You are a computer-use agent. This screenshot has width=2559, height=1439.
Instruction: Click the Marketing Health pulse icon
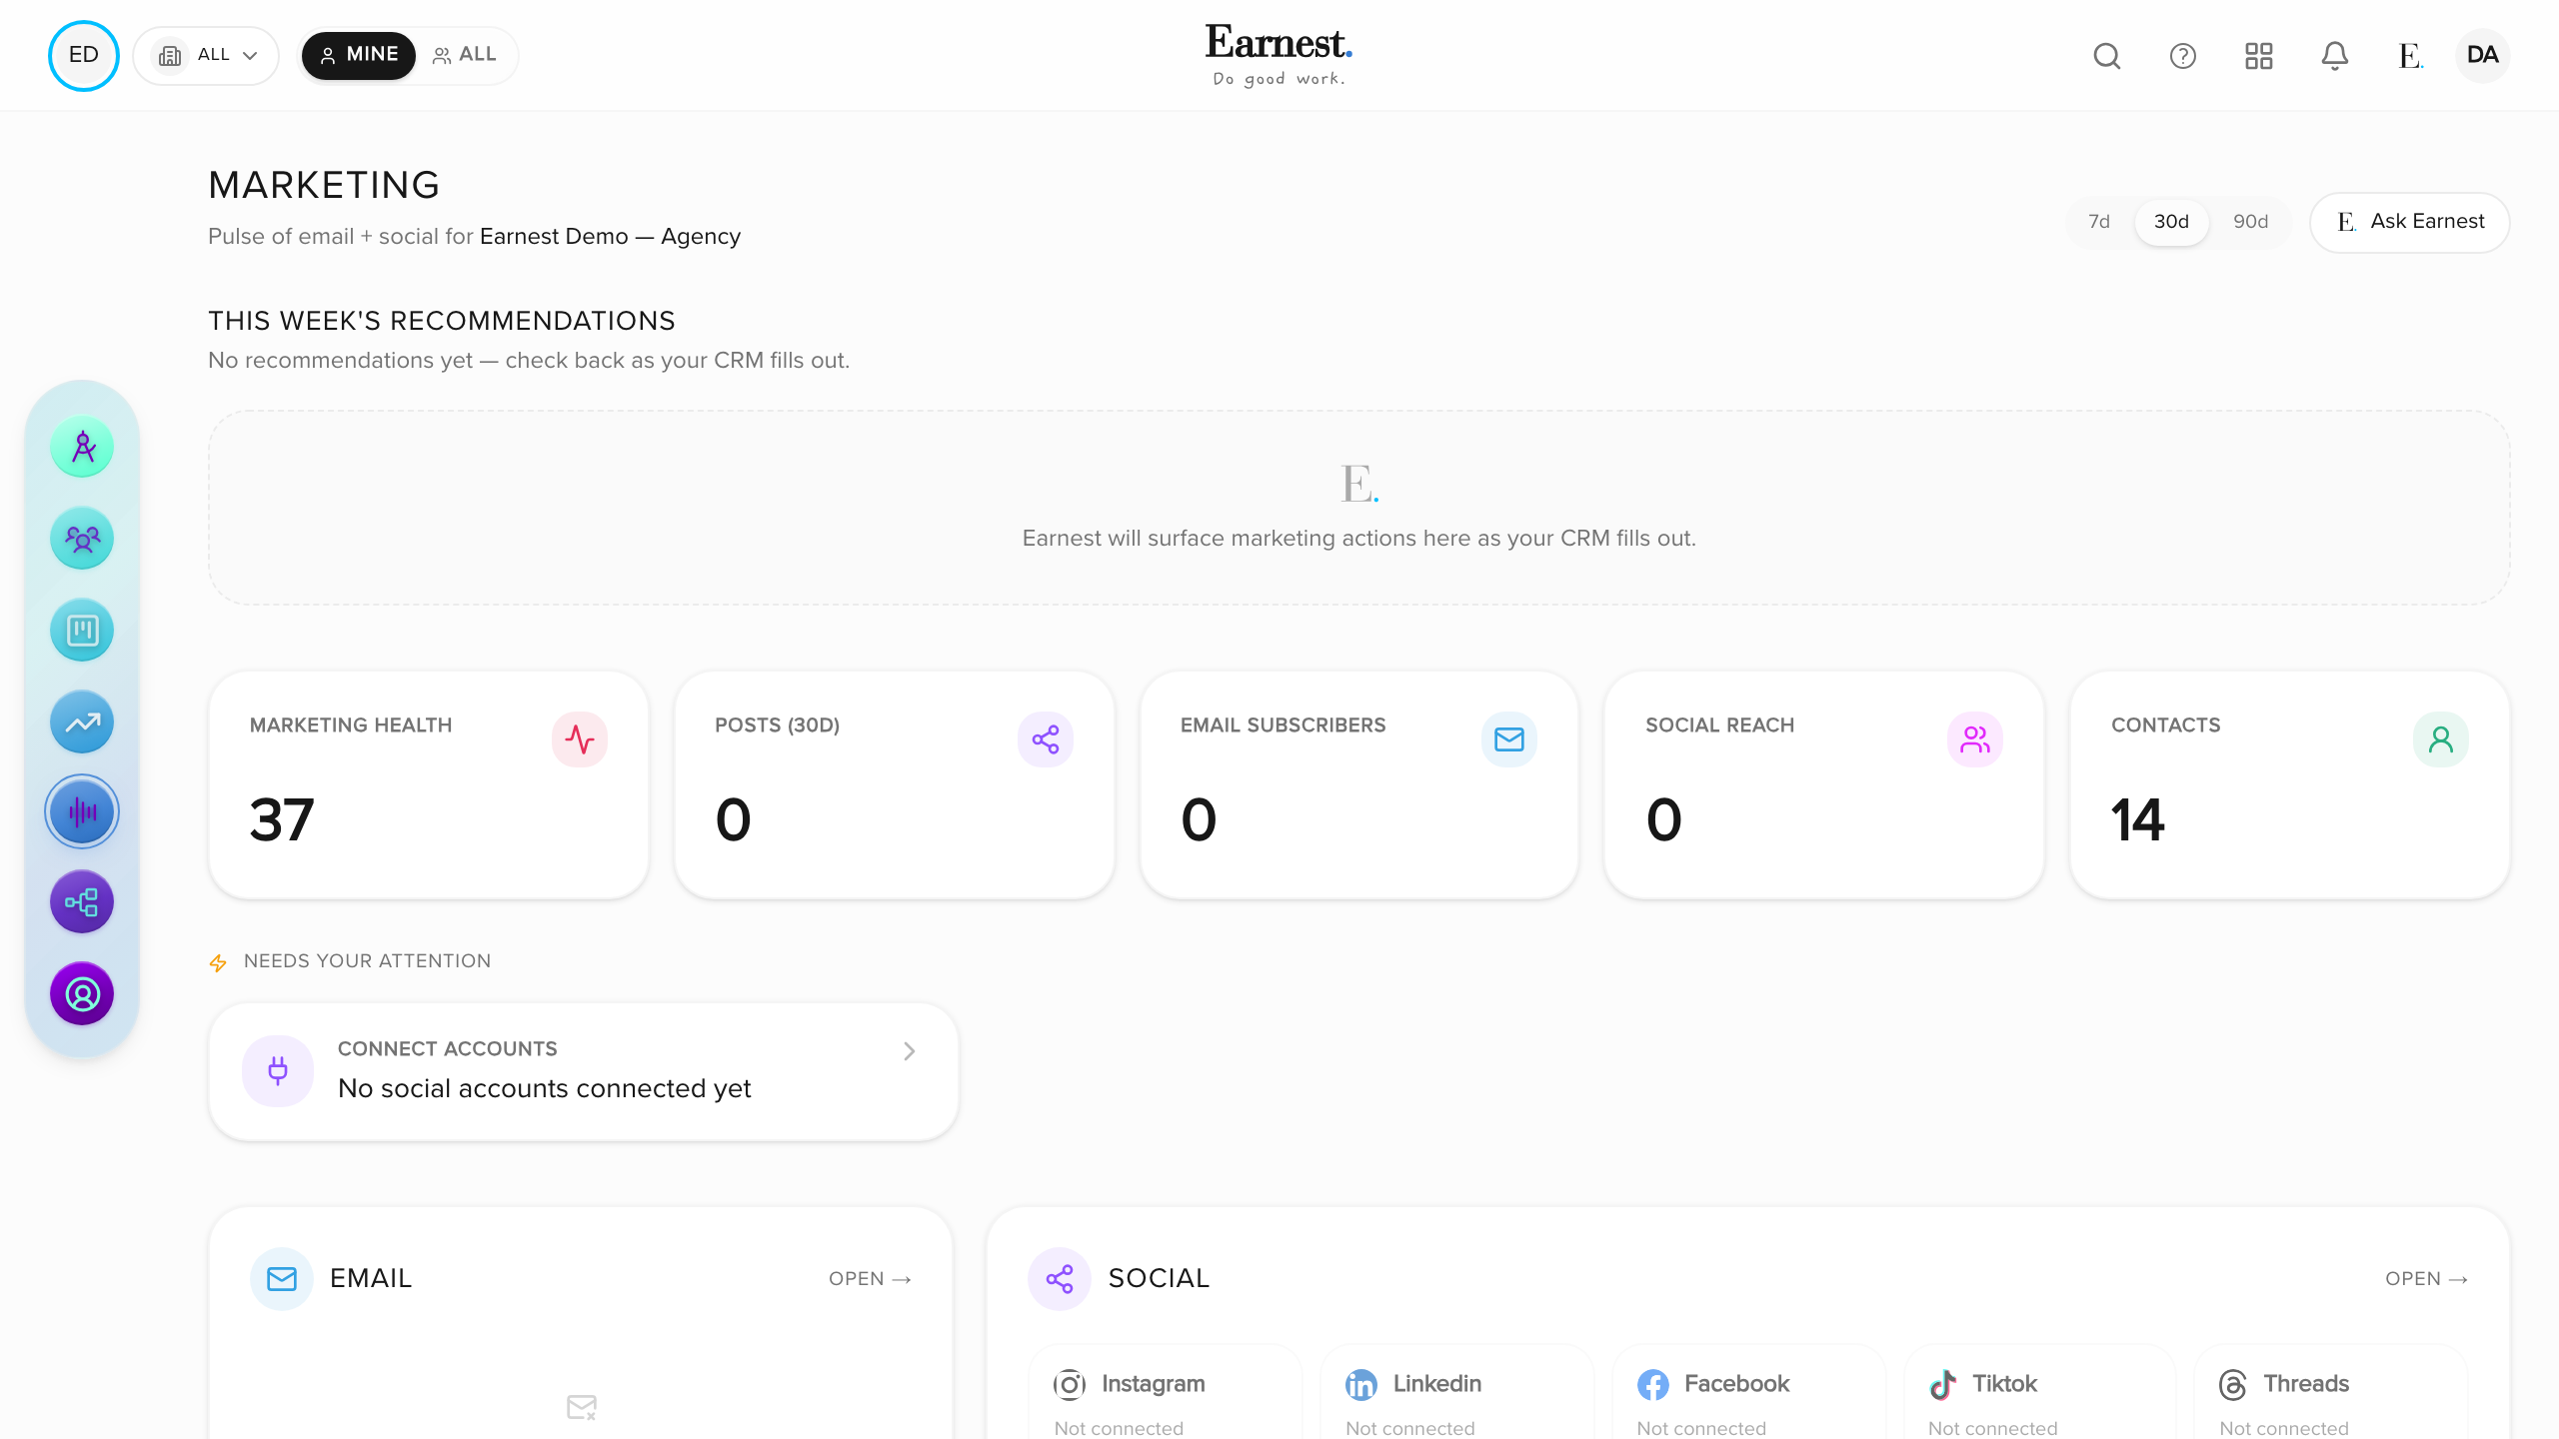580,739
